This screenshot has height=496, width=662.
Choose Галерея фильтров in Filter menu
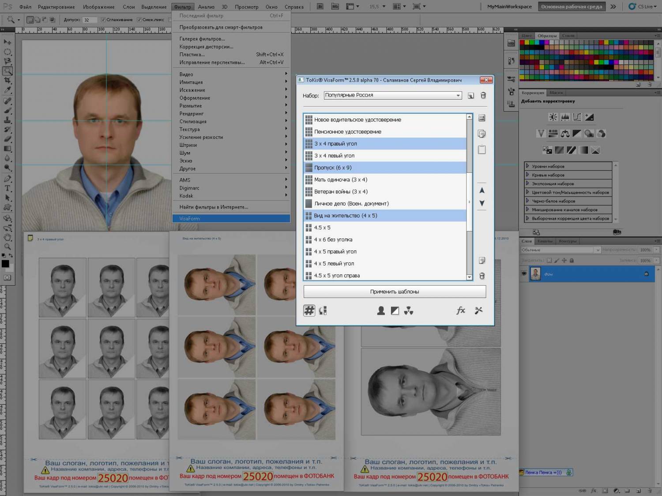pyautogui.click(x=231, y=39)
